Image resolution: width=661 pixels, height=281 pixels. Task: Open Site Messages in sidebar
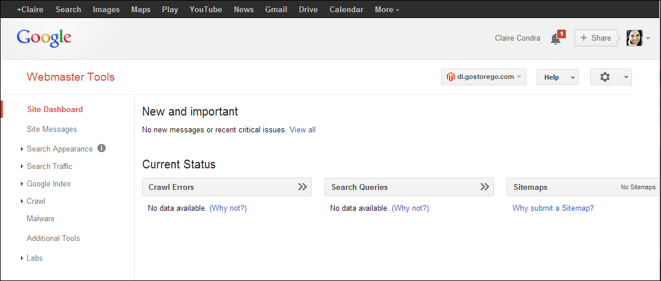tap(52, 129)
